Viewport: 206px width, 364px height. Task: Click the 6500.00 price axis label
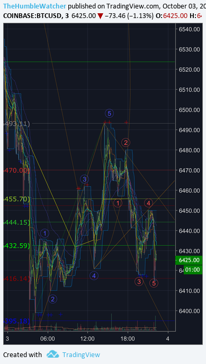(x=189, y=109)
